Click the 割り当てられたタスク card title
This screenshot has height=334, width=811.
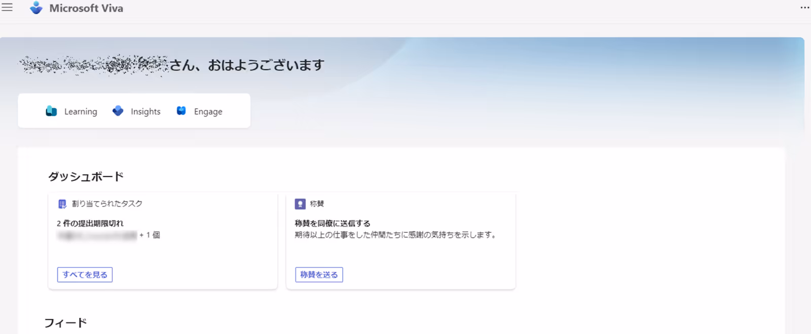107,204
